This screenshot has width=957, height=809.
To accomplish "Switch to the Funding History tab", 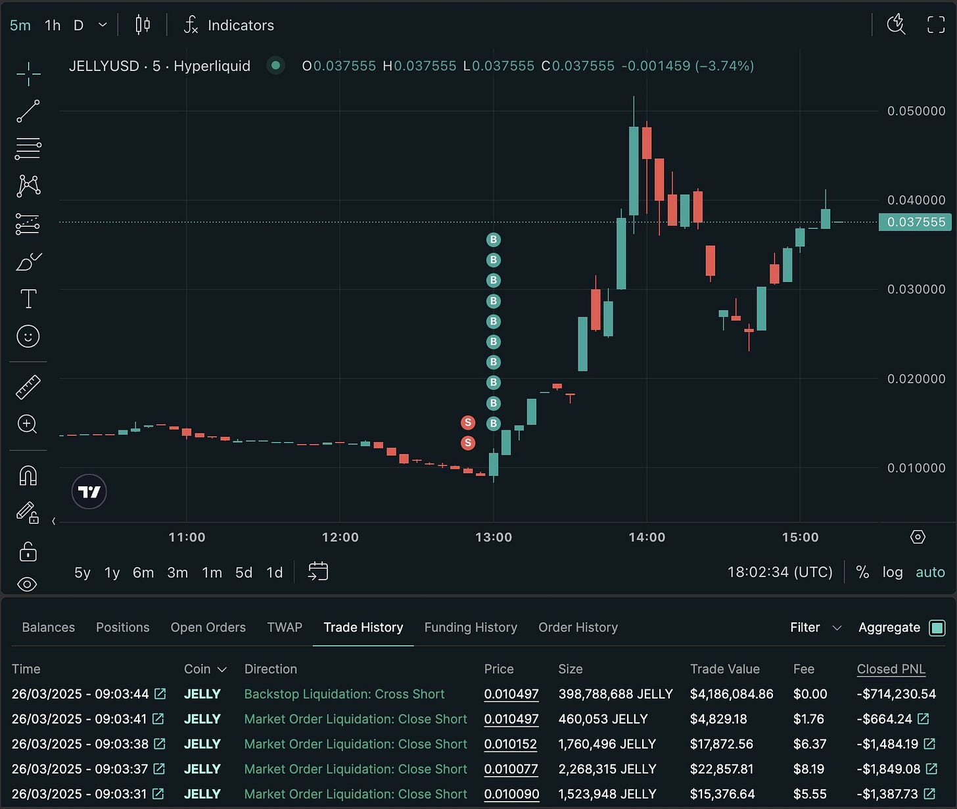I will 471,627.
